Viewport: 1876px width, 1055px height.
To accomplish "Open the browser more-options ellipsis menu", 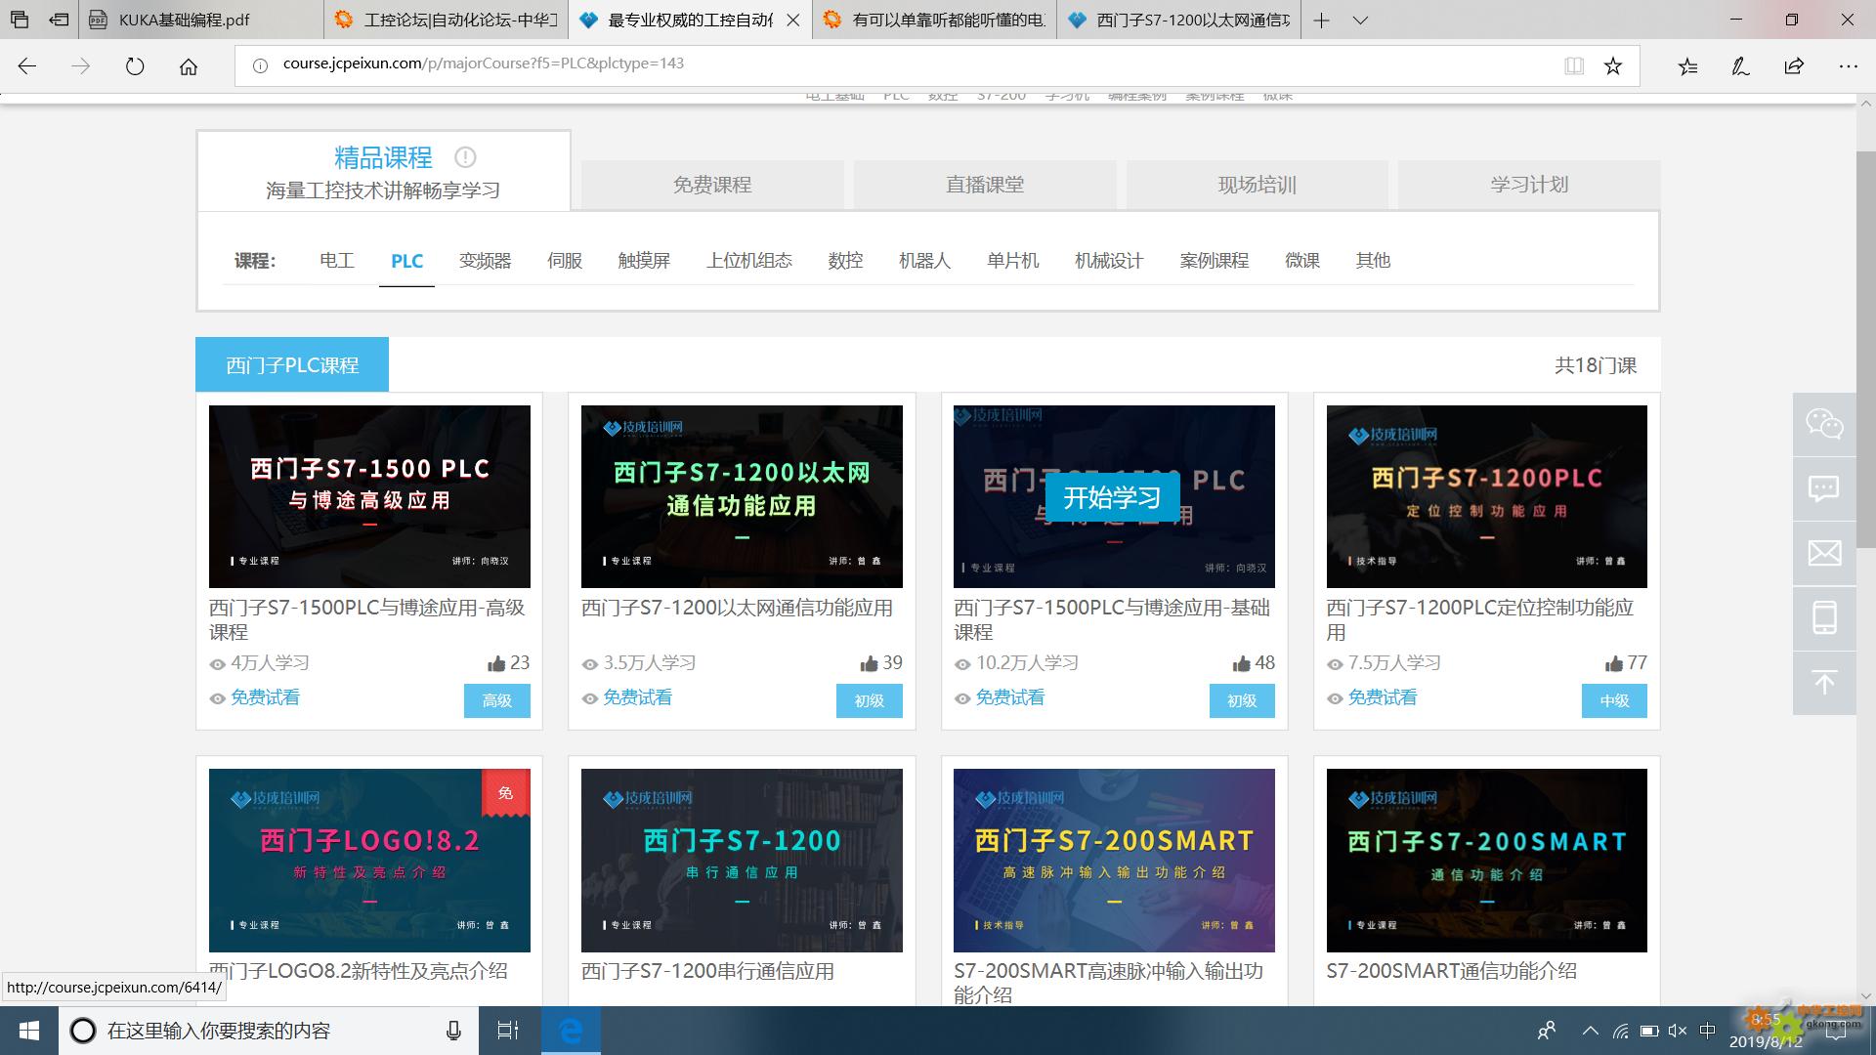I will (1848, 66).
